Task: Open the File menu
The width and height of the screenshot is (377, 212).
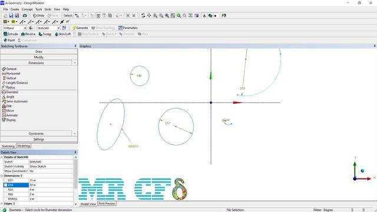Action: 5,9
